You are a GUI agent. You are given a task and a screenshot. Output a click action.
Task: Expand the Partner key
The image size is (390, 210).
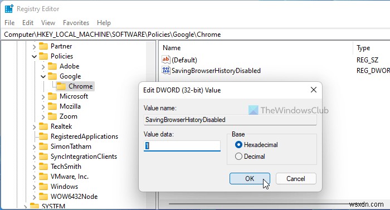tap(35, 47)
